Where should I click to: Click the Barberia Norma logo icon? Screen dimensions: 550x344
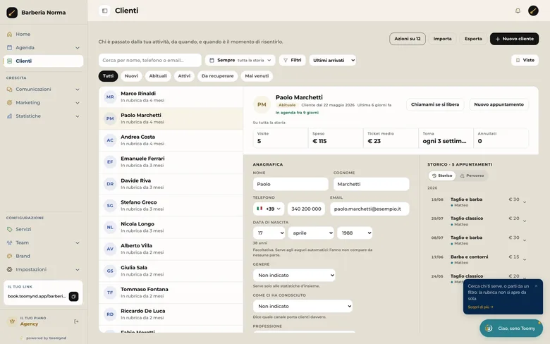pyautogui.click(x=12, y=13)
